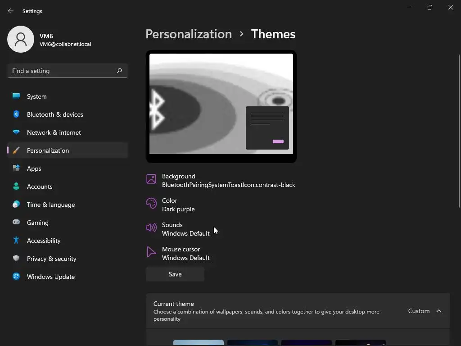The width and height of the screenshot is (461, 346).
Task: Click the Mouse cursor arrow icon
Action: pyautogui.click(x=151, y=252)
